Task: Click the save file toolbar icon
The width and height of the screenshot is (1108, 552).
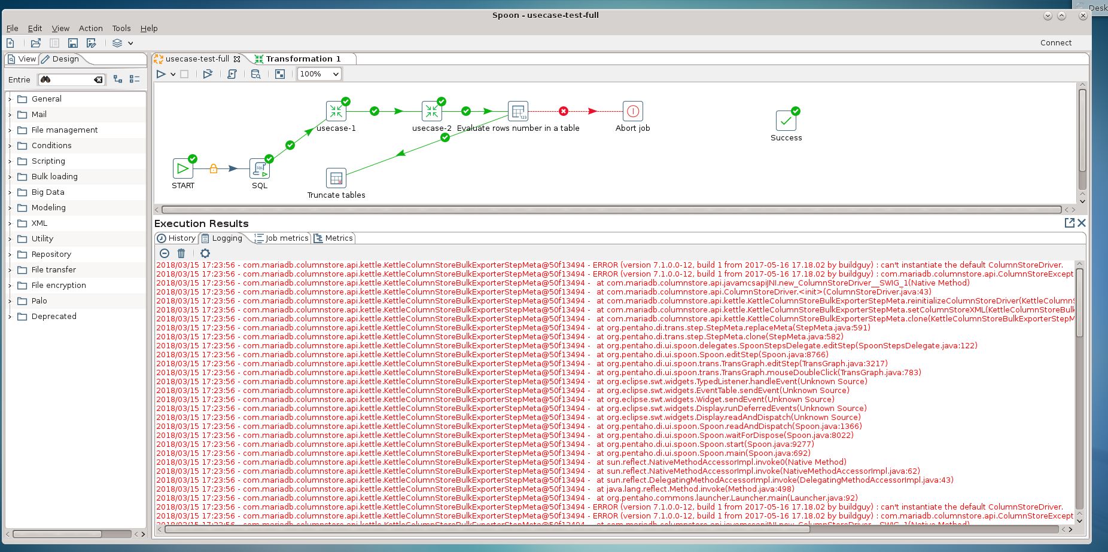Action: [x=73, y=43]
